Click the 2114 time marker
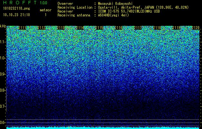This screenshot has height=129, width=202. pos(80,28)
